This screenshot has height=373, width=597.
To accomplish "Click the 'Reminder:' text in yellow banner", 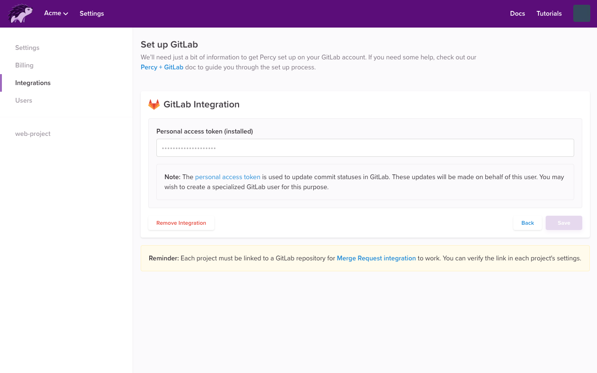I will [x=164, y=258].
